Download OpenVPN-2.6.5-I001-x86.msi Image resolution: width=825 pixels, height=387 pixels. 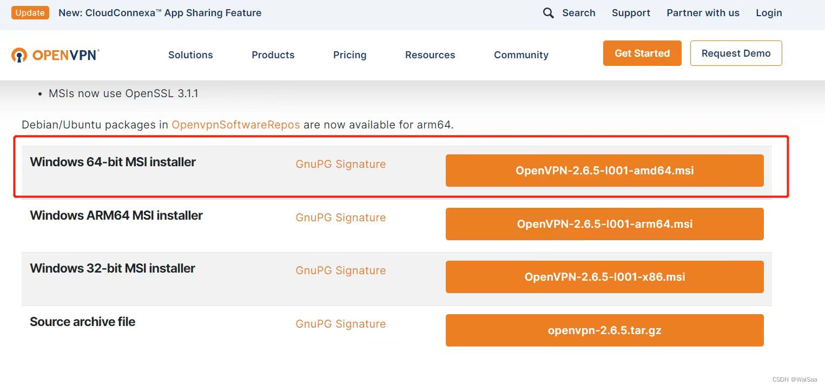coord(604,277)
